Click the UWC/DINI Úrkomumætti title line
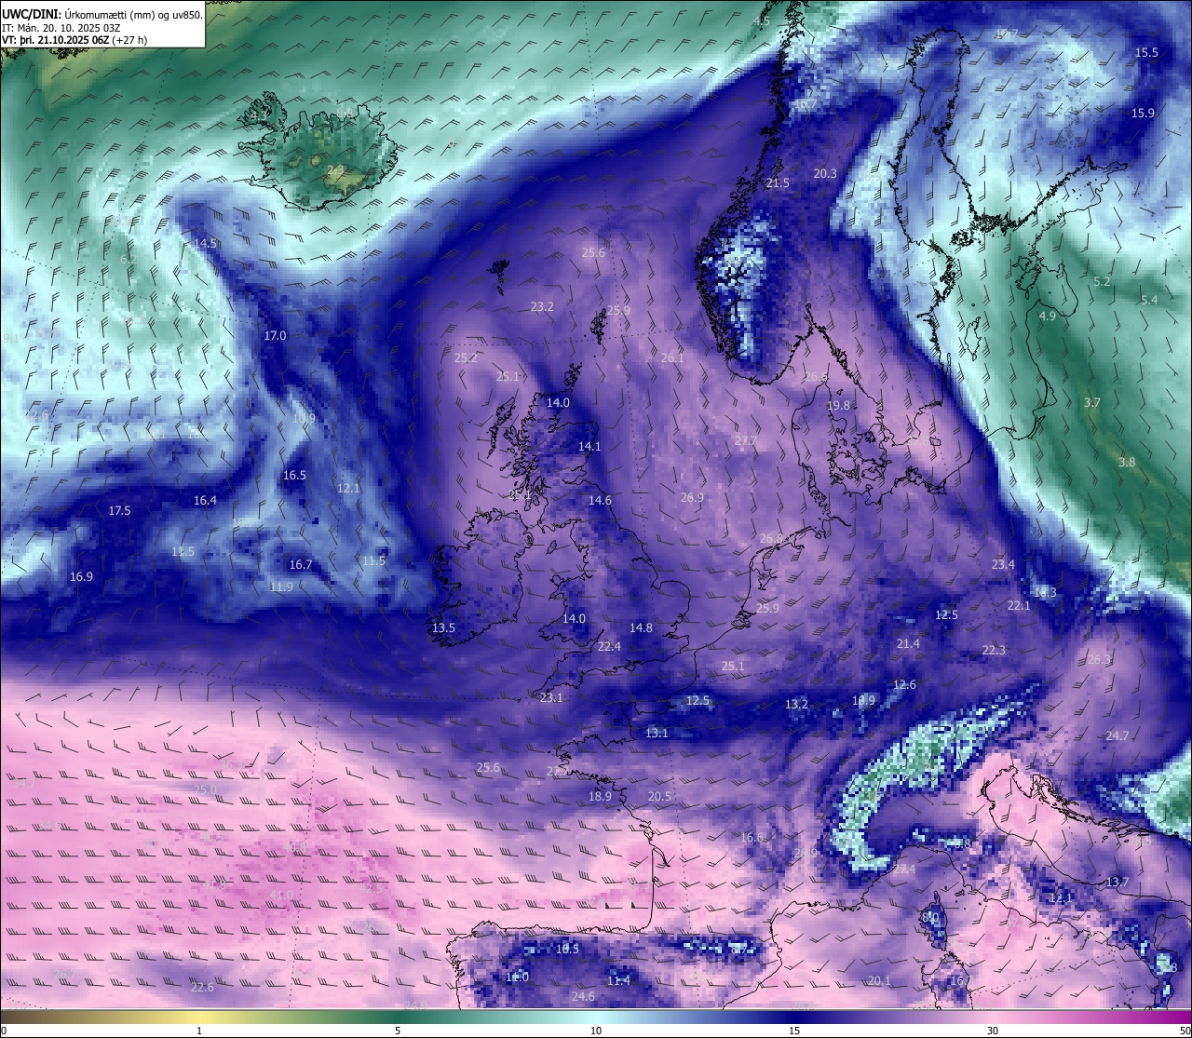Screen dimensions: 1192x1038 pyautogui.click(x=102, y=14)
